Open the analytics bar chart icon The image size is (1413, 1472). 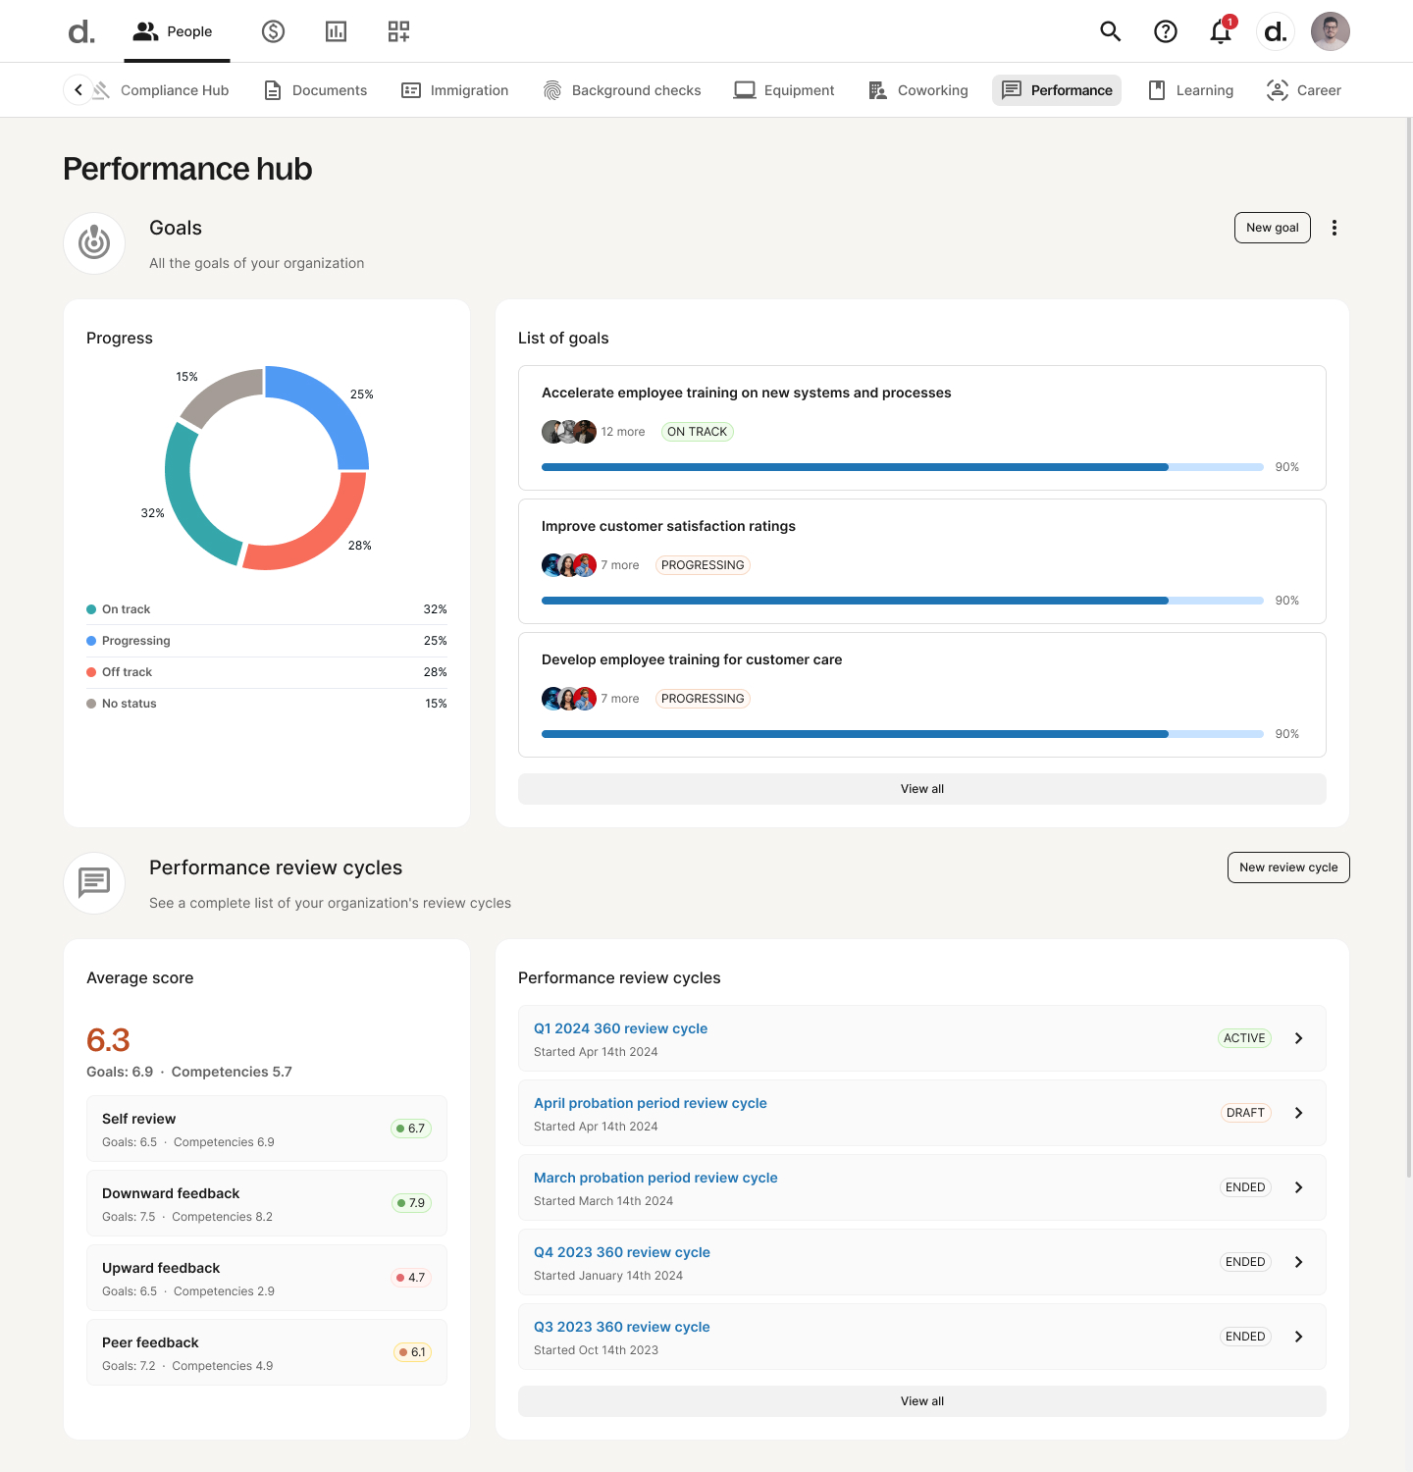[x=336, y=31]
